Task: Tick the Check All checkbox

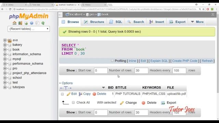Action: 73,102
